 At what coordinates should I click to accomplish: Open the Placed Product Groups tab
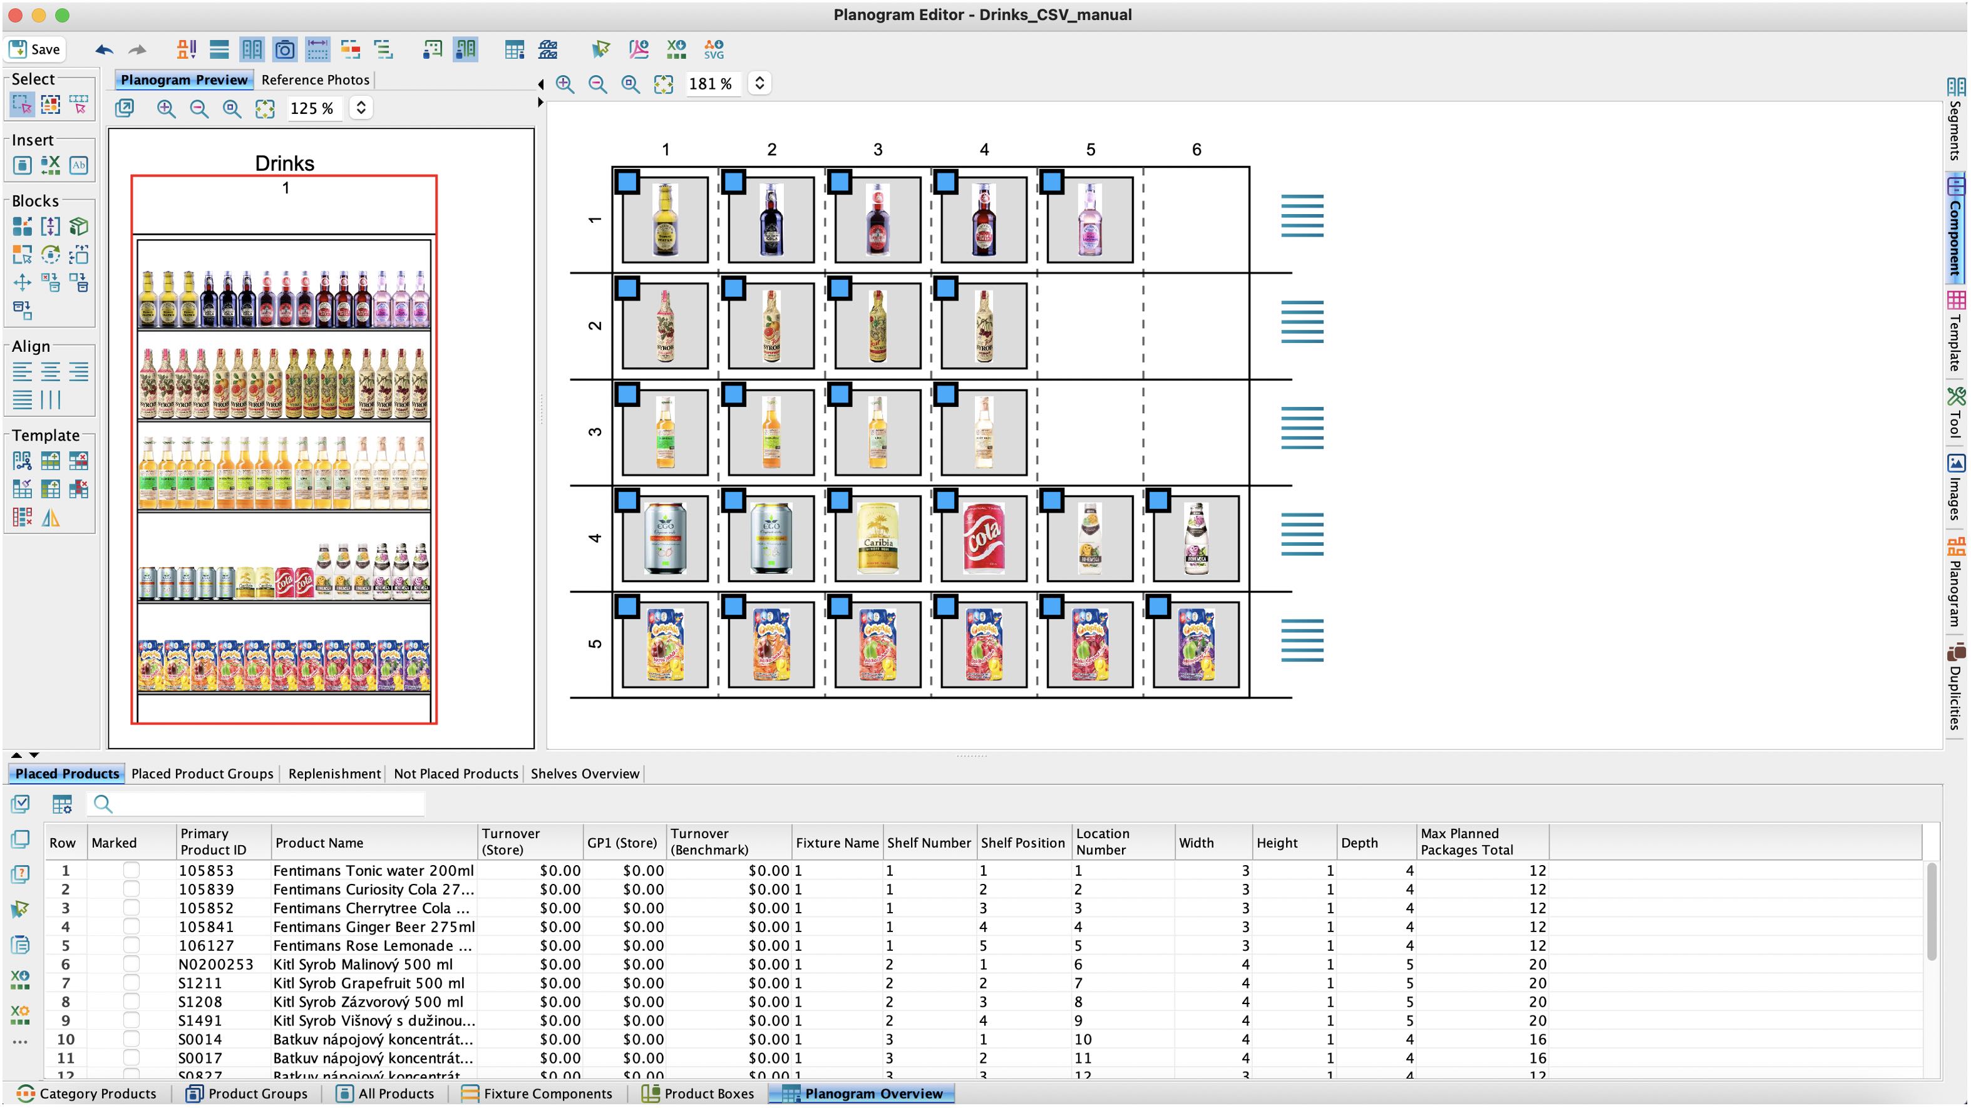click(x=202, y=774)
